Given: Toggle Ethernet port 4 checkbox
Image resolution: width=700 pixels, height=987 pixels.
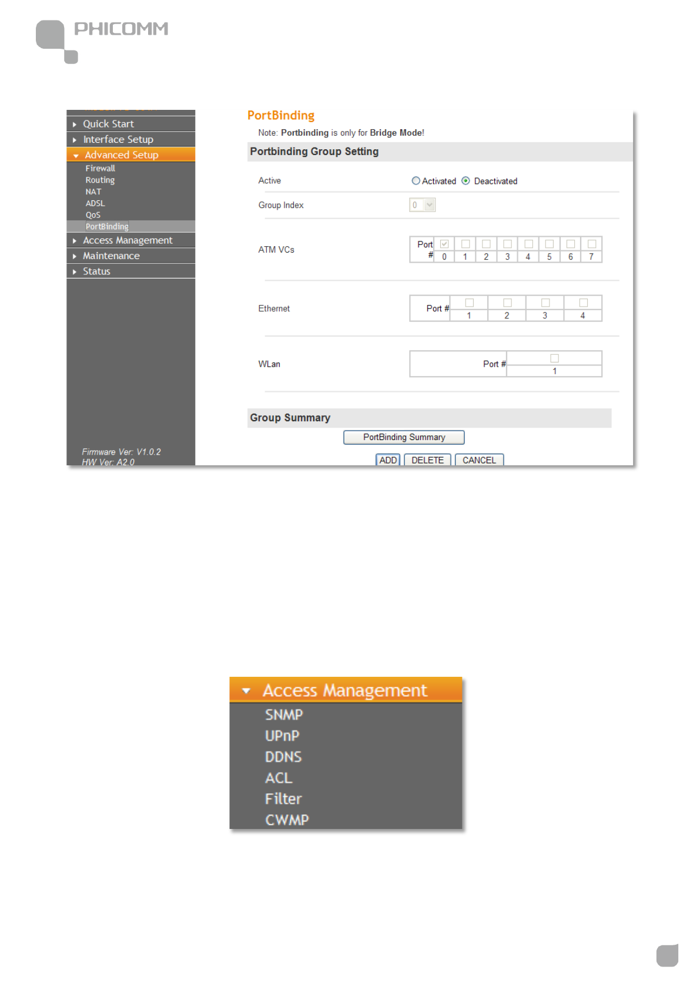Looking at the screenshot, I should 584,303.
